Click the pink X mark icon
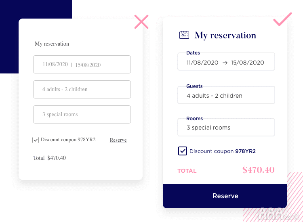 pyautogui.click(x=141, y=22)
